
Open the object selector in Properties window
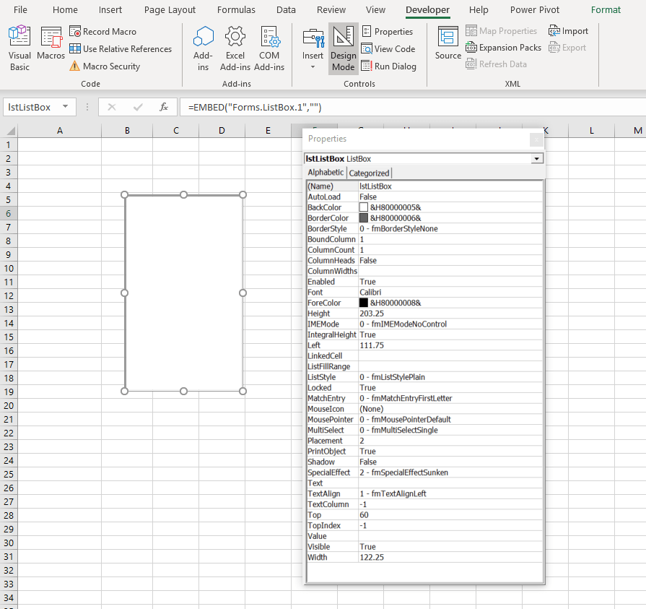(537, 158)
